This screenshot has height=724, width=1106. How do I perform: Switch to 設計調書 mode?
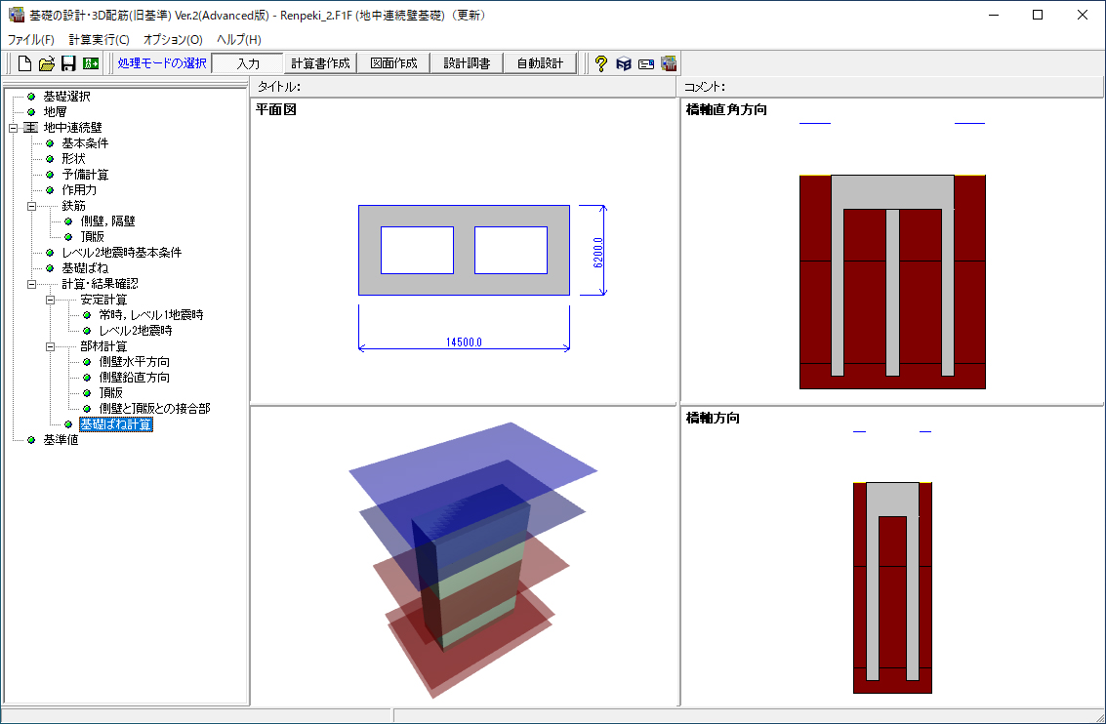click(467, 63)
